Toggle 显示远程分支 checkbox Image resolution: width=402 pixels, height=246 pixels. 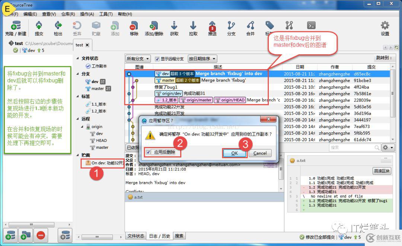pos(157,59)
